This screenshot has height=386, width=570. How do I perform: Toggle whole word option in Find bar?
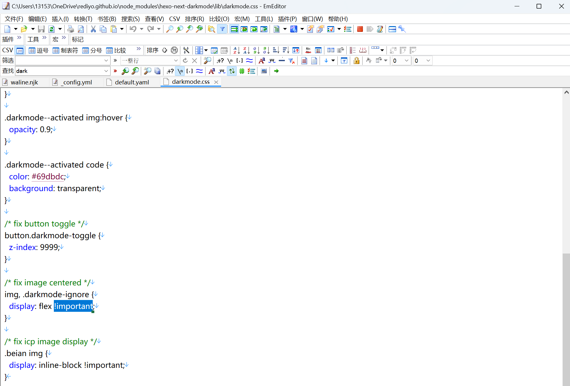222,71
